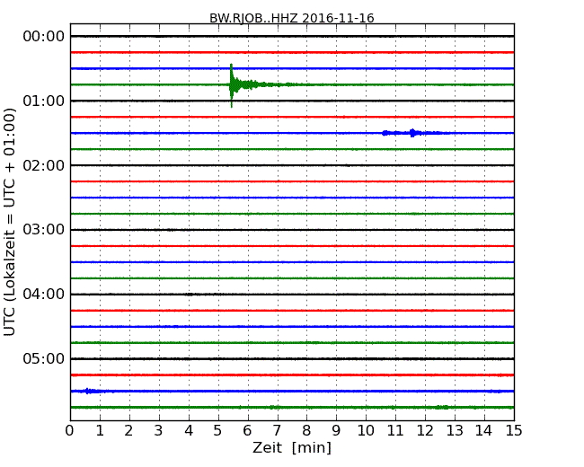Click the 01:00 time label
Image resolution: width=584 pixels, height=467 pixels.
pos(44,101)
